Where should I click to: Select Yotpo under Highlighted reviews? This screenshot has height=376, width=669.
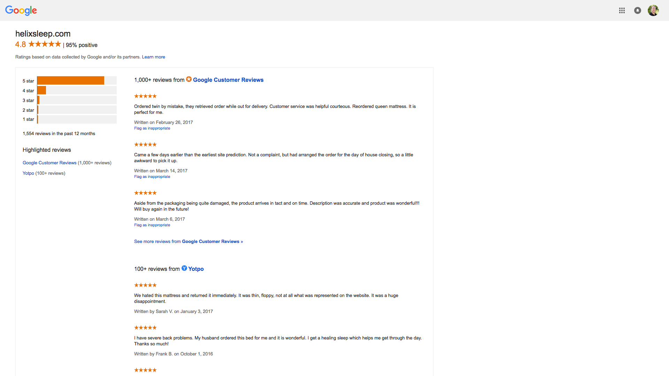click(x=28, y=173)
